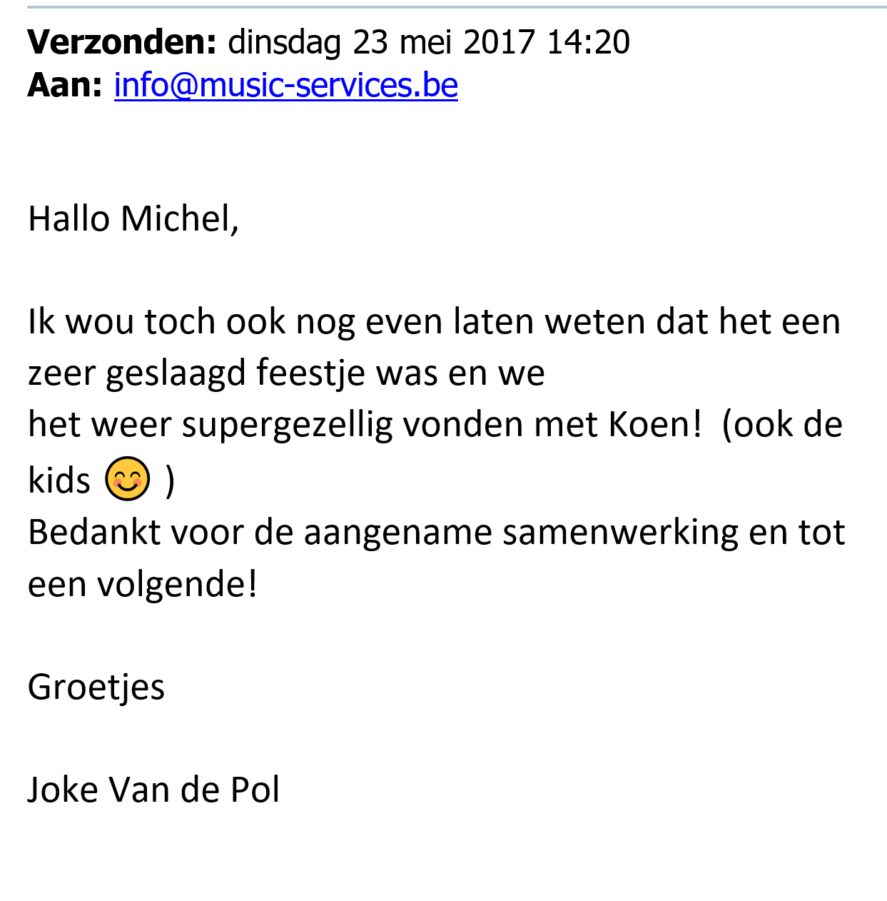Screen dimensions: 887x901
Task: Click the sent time 14:20
Action: [589, 41]
